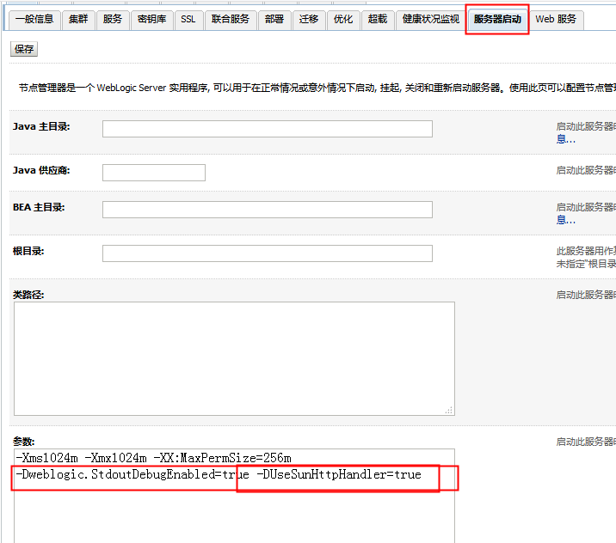Image resolution: width=616 pixels, height=543 pixels.
Task: Click the -Dweblogic.StdoutDebugEnabled=true text
Action: 132,475
